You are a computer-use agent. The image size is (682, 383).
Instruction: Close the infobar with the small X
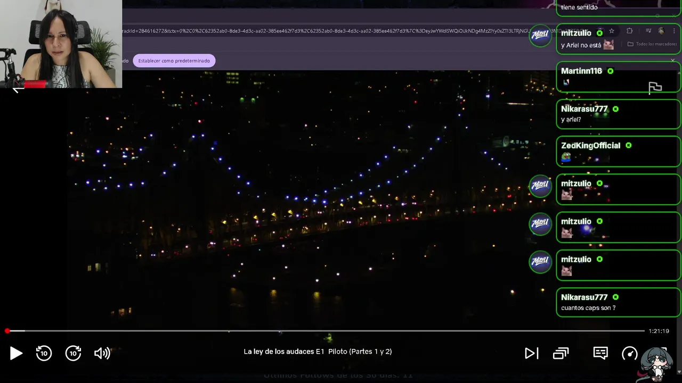tap(672, 61)
